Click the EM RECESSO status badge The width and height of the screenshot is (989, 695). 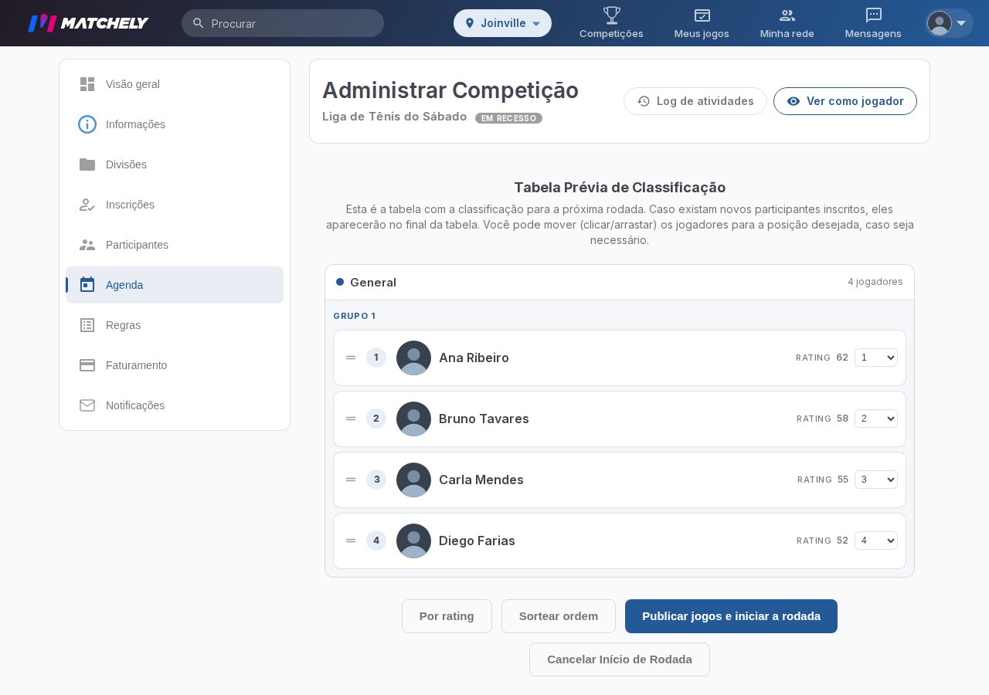click(x=508, y=118)
